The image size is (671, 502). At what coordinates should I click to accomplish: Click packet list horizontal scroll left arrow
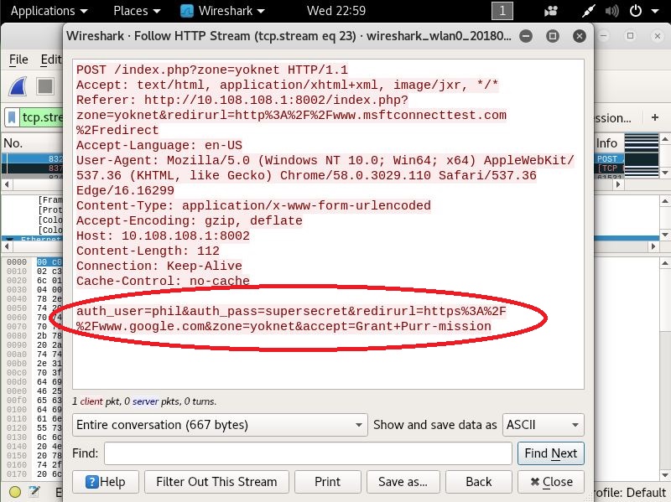click(6, 184)
